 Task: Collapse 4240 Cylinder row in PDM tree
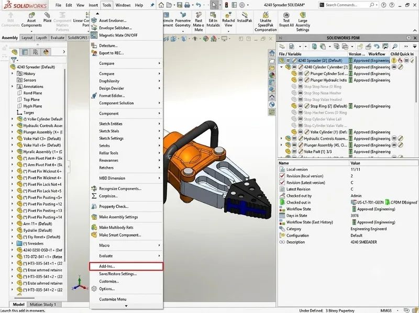point(281,67)
